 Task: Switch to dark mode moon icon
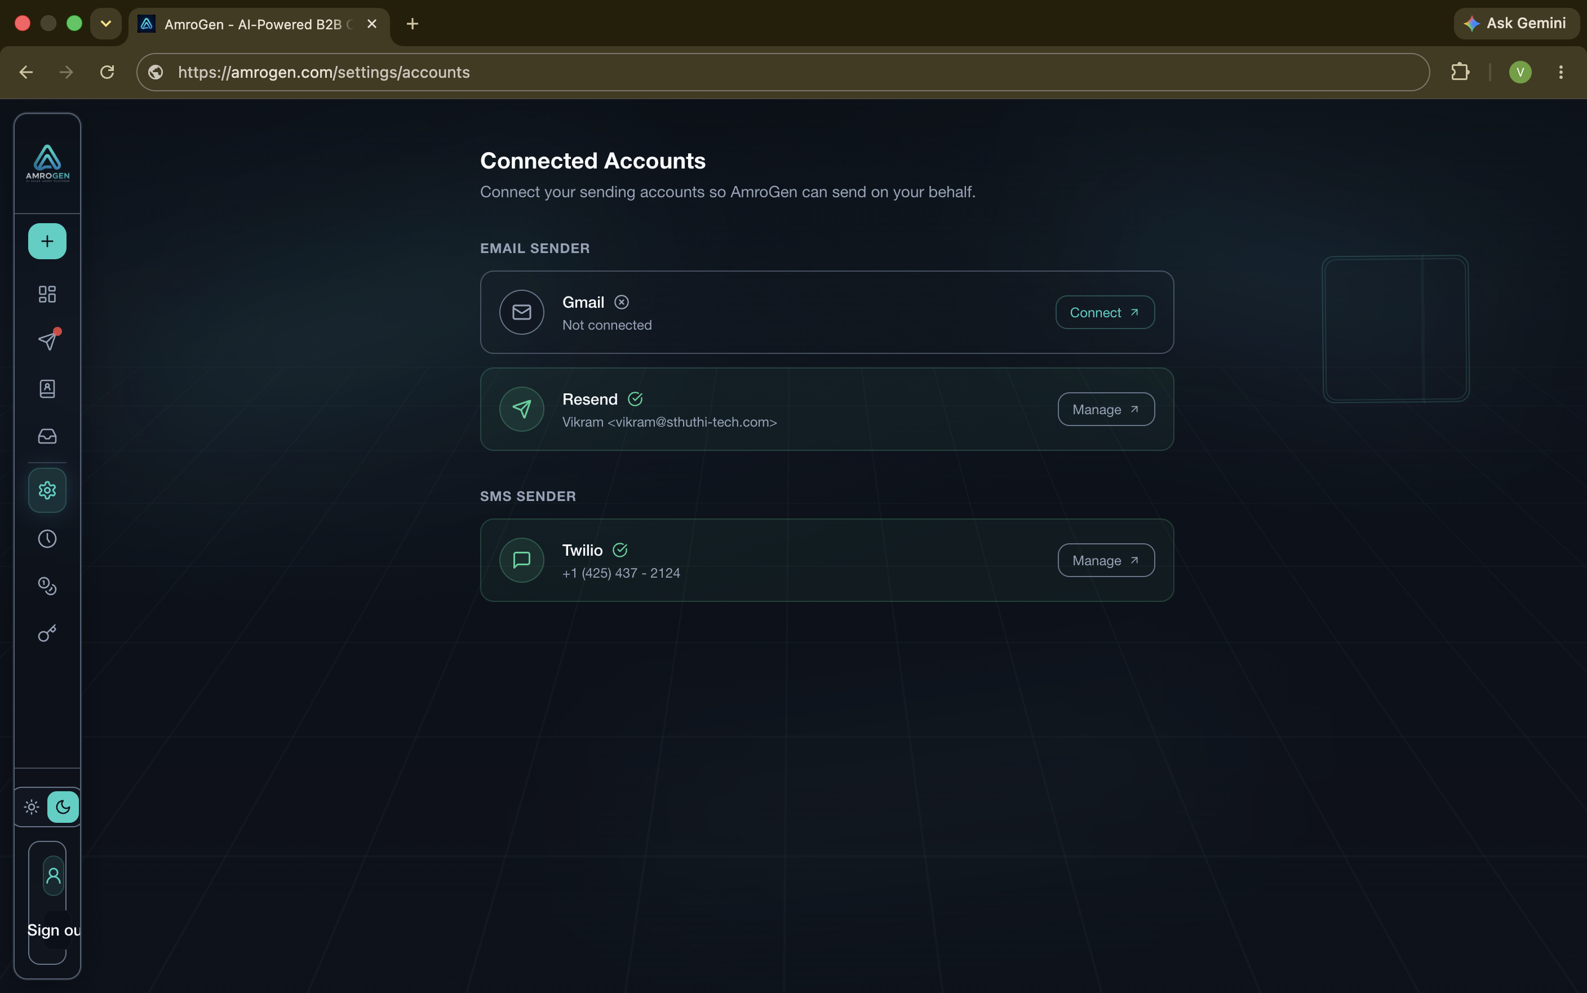pyautogui.click(x=63, y=806)
